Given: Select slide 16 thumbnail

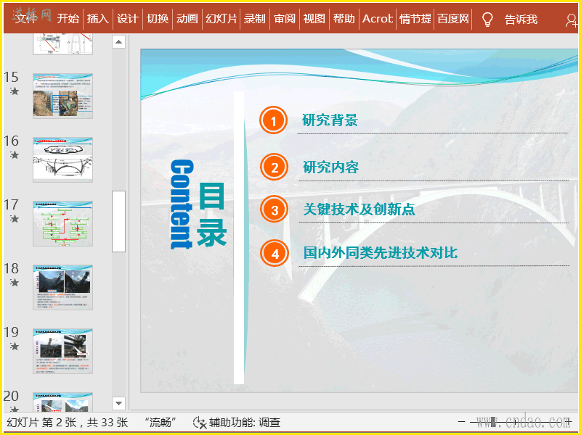Looking at the screenshot, I should point(62,159).
